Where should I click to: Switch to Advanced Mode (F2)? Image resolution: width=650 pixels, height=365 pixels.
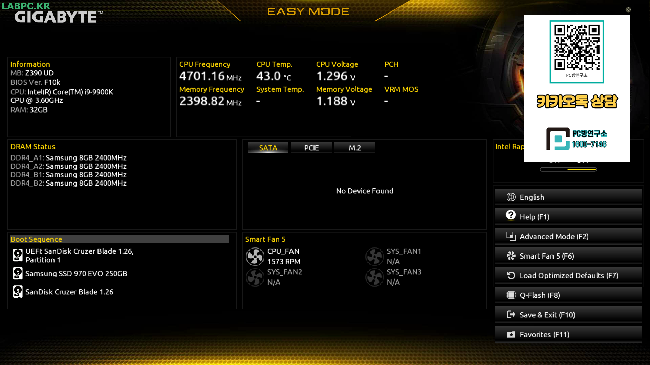(568, 236)
